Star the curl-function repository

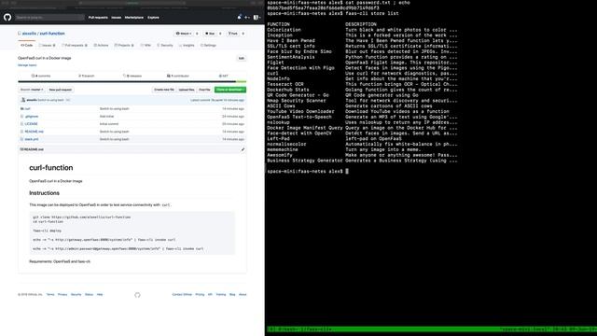click(210, 34)
